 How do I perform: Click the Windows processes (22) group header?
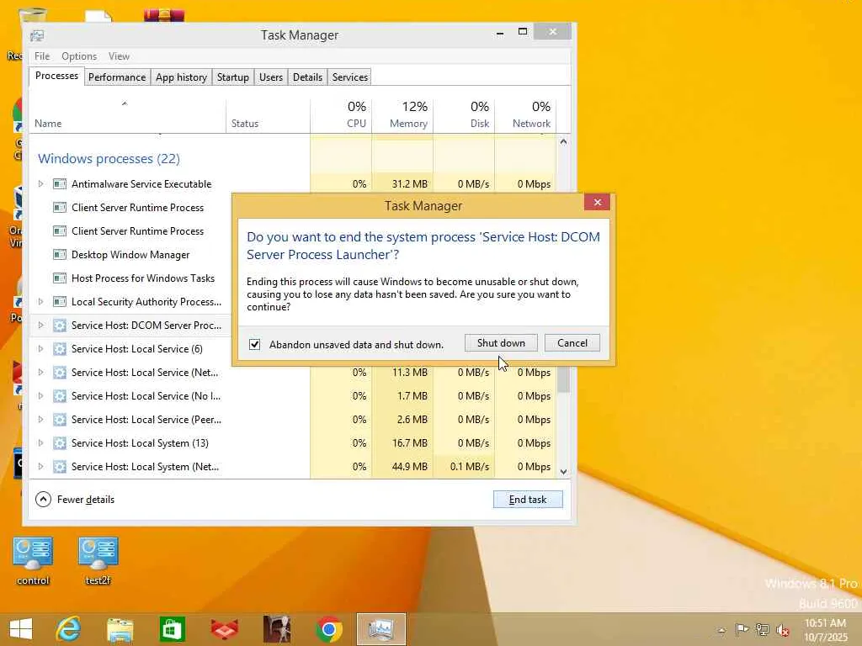109,159
